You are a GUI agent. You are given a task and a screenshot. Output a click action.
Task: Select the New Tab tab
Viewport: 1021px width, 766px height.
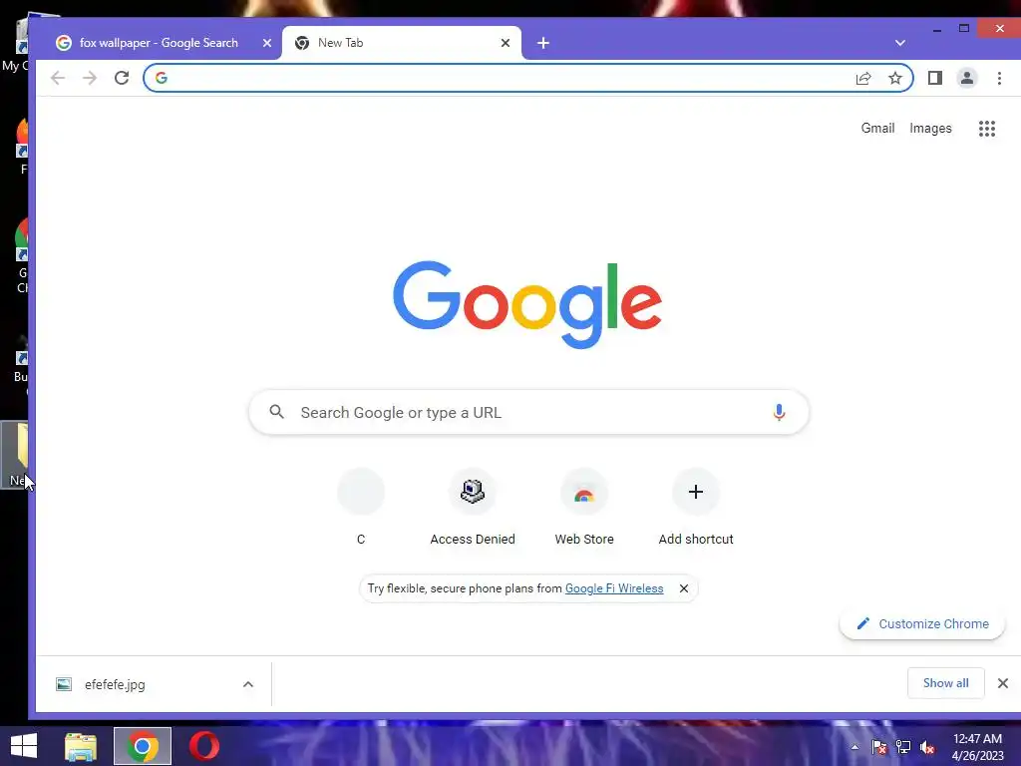pyautogui.click(x=401, y=43)
